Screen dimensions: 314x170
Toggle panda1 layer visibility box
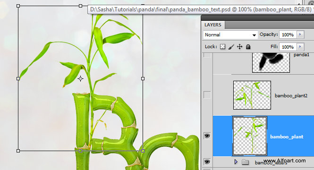(207, 55)
